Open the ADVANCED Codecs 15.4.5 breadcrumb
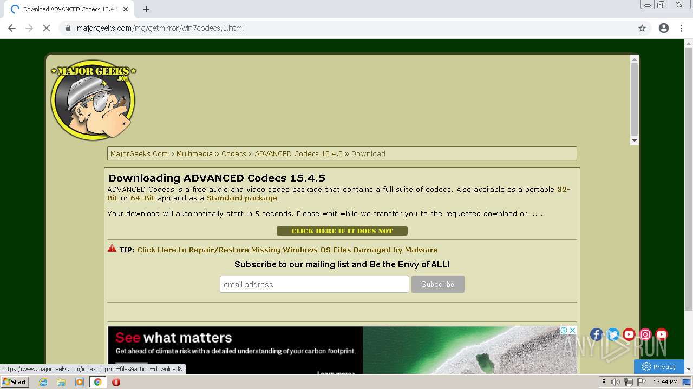The height and width of the screenshot is (389, 693). (299, 153)
